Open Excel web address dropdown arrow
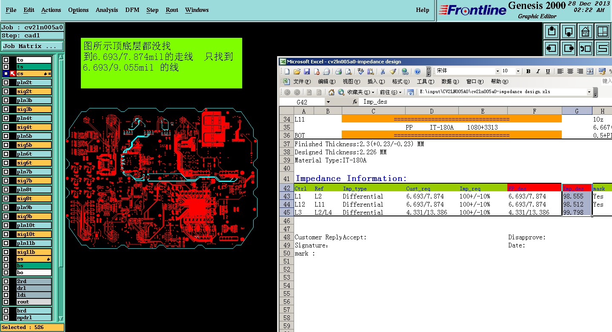 point(589,92)
